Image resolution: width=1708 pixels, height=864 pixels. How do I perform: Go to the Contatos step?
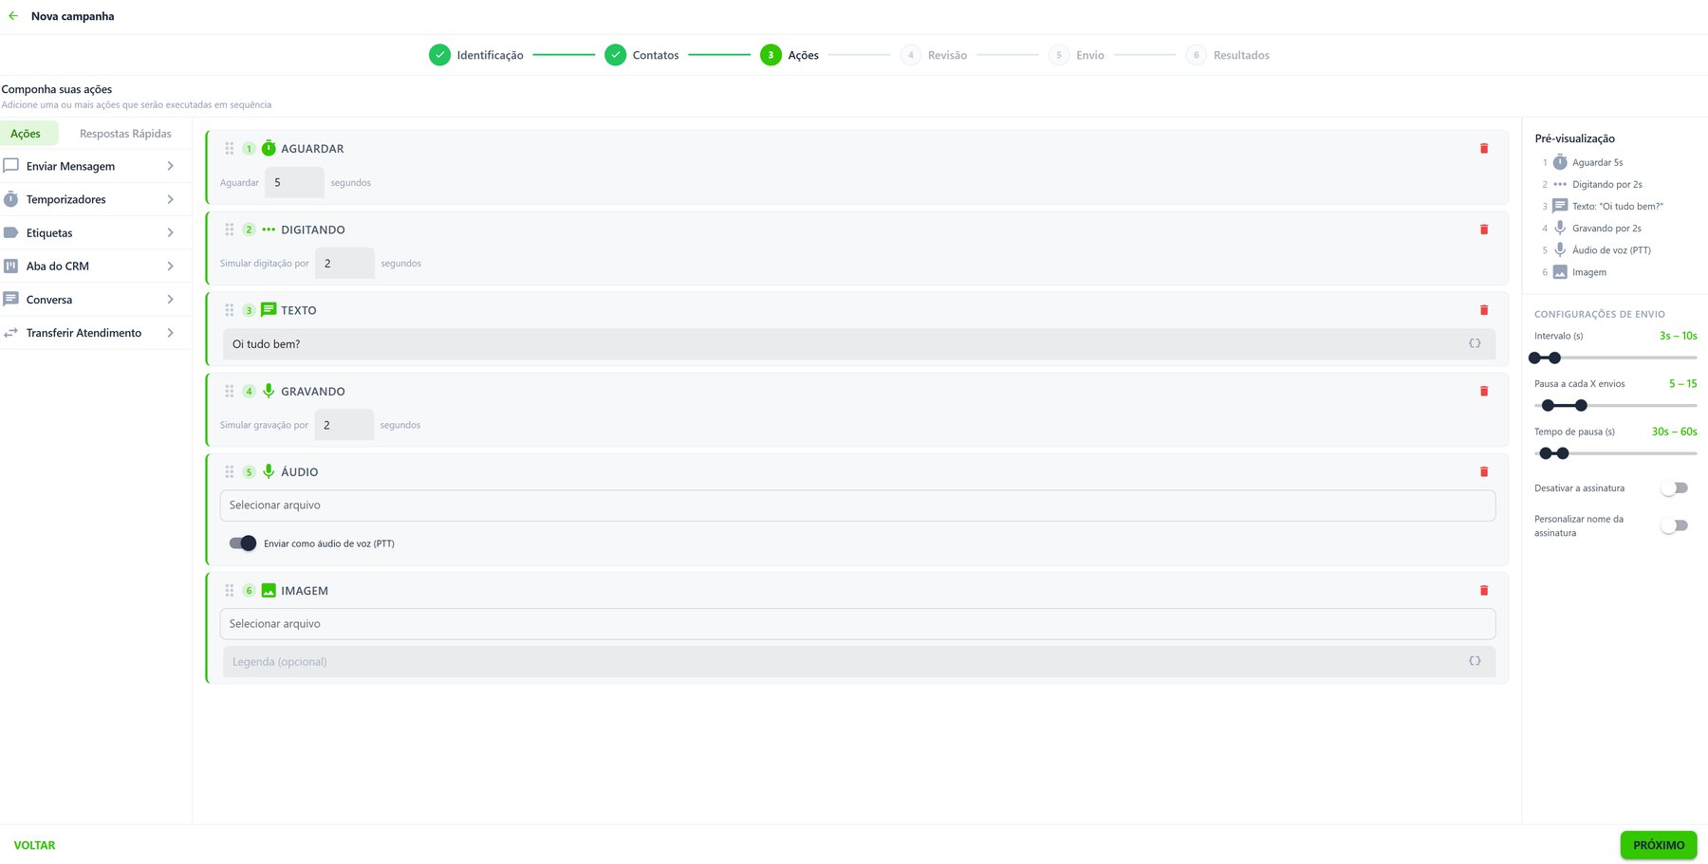642,55
